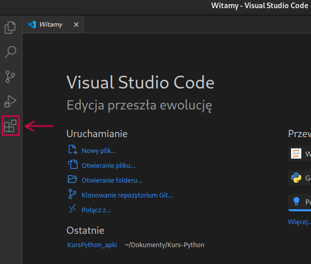Screen dimensions: 311x264
Task: Click the Więcej... link
Action: click(299, 222)
